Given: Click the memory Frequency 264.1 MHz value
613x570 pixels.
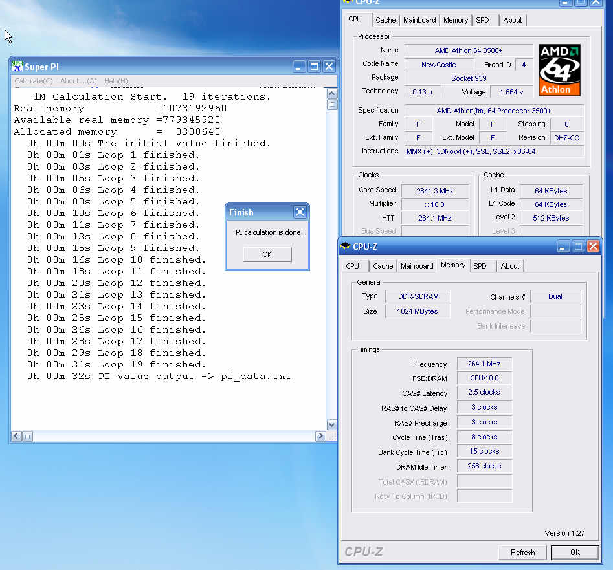Looking at the screenshot, I should click(484, 364).
